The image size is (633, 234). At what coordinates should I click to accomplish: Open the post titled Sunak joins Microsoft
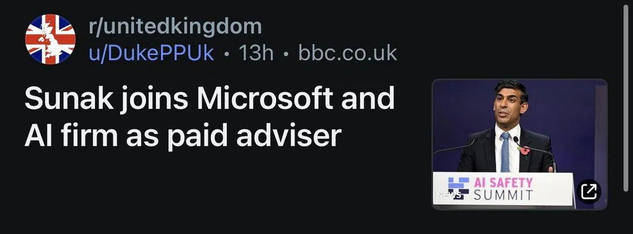[x=209, y=117]
